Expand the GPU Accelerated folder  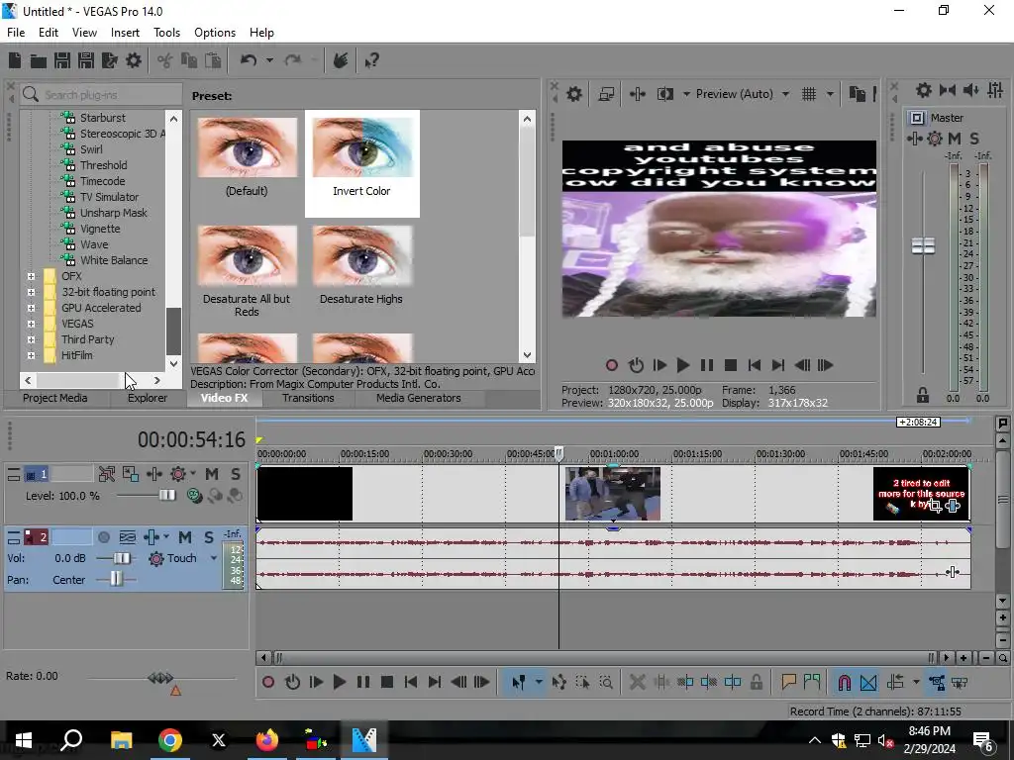point(31,308)
